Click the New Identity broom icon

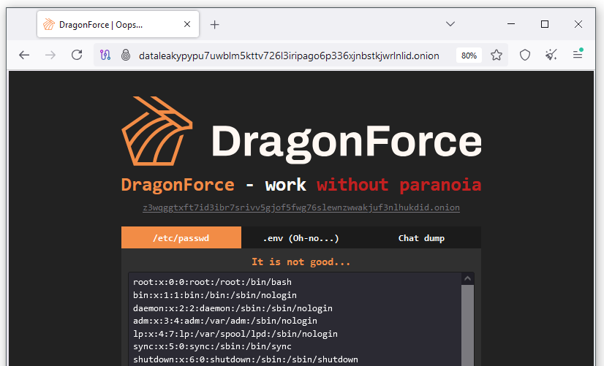tap(551, 55)
